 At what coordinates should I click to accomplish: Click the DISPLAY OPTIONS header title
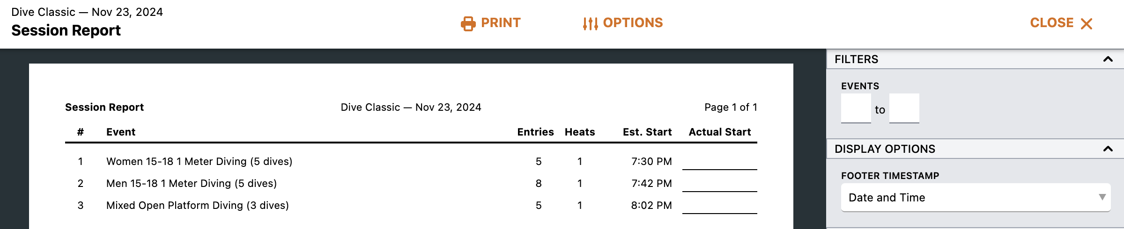pyautogui.click(x=885, y=149)
